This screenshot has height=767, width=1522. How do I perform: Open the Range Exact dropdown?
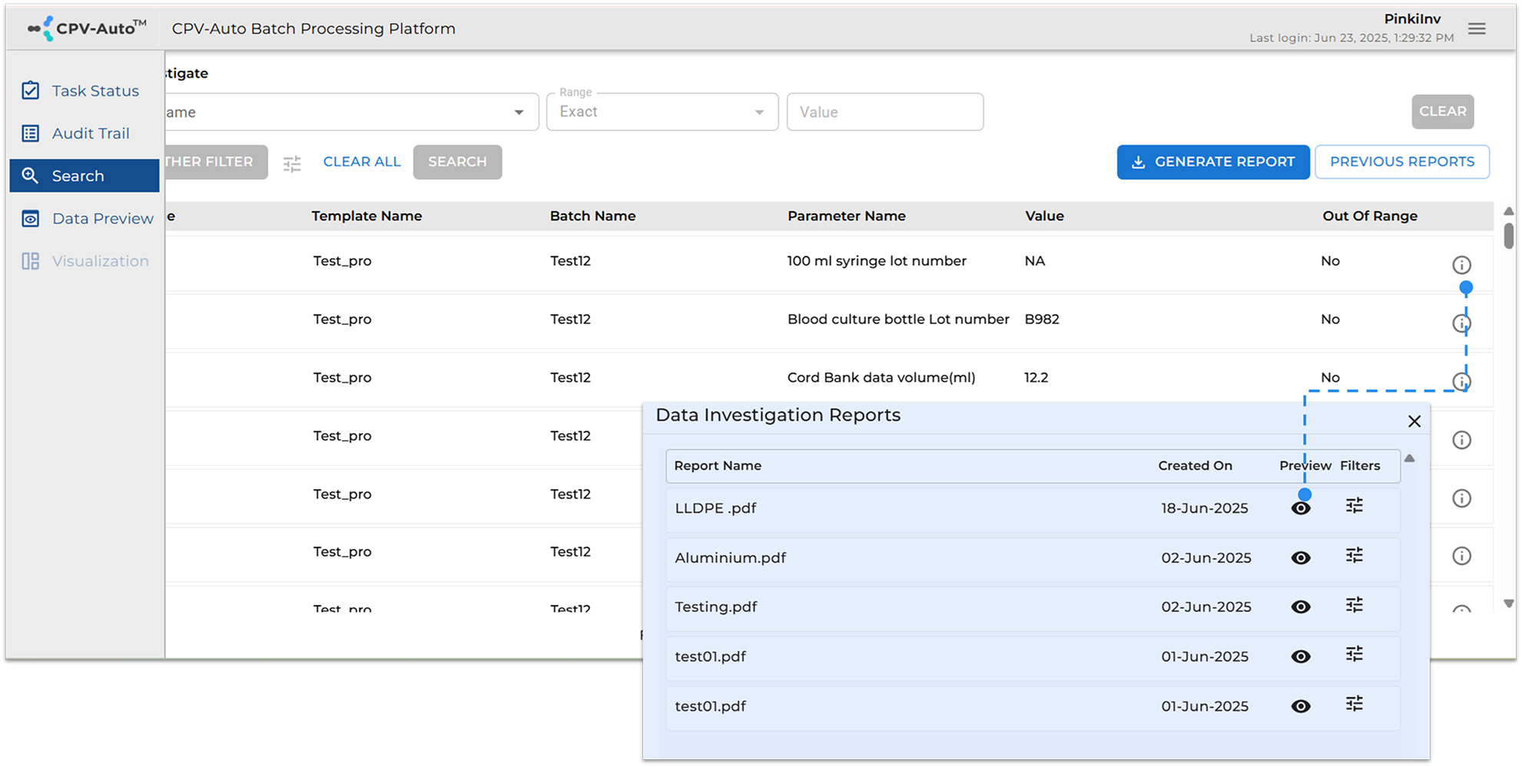click(759, 111)
